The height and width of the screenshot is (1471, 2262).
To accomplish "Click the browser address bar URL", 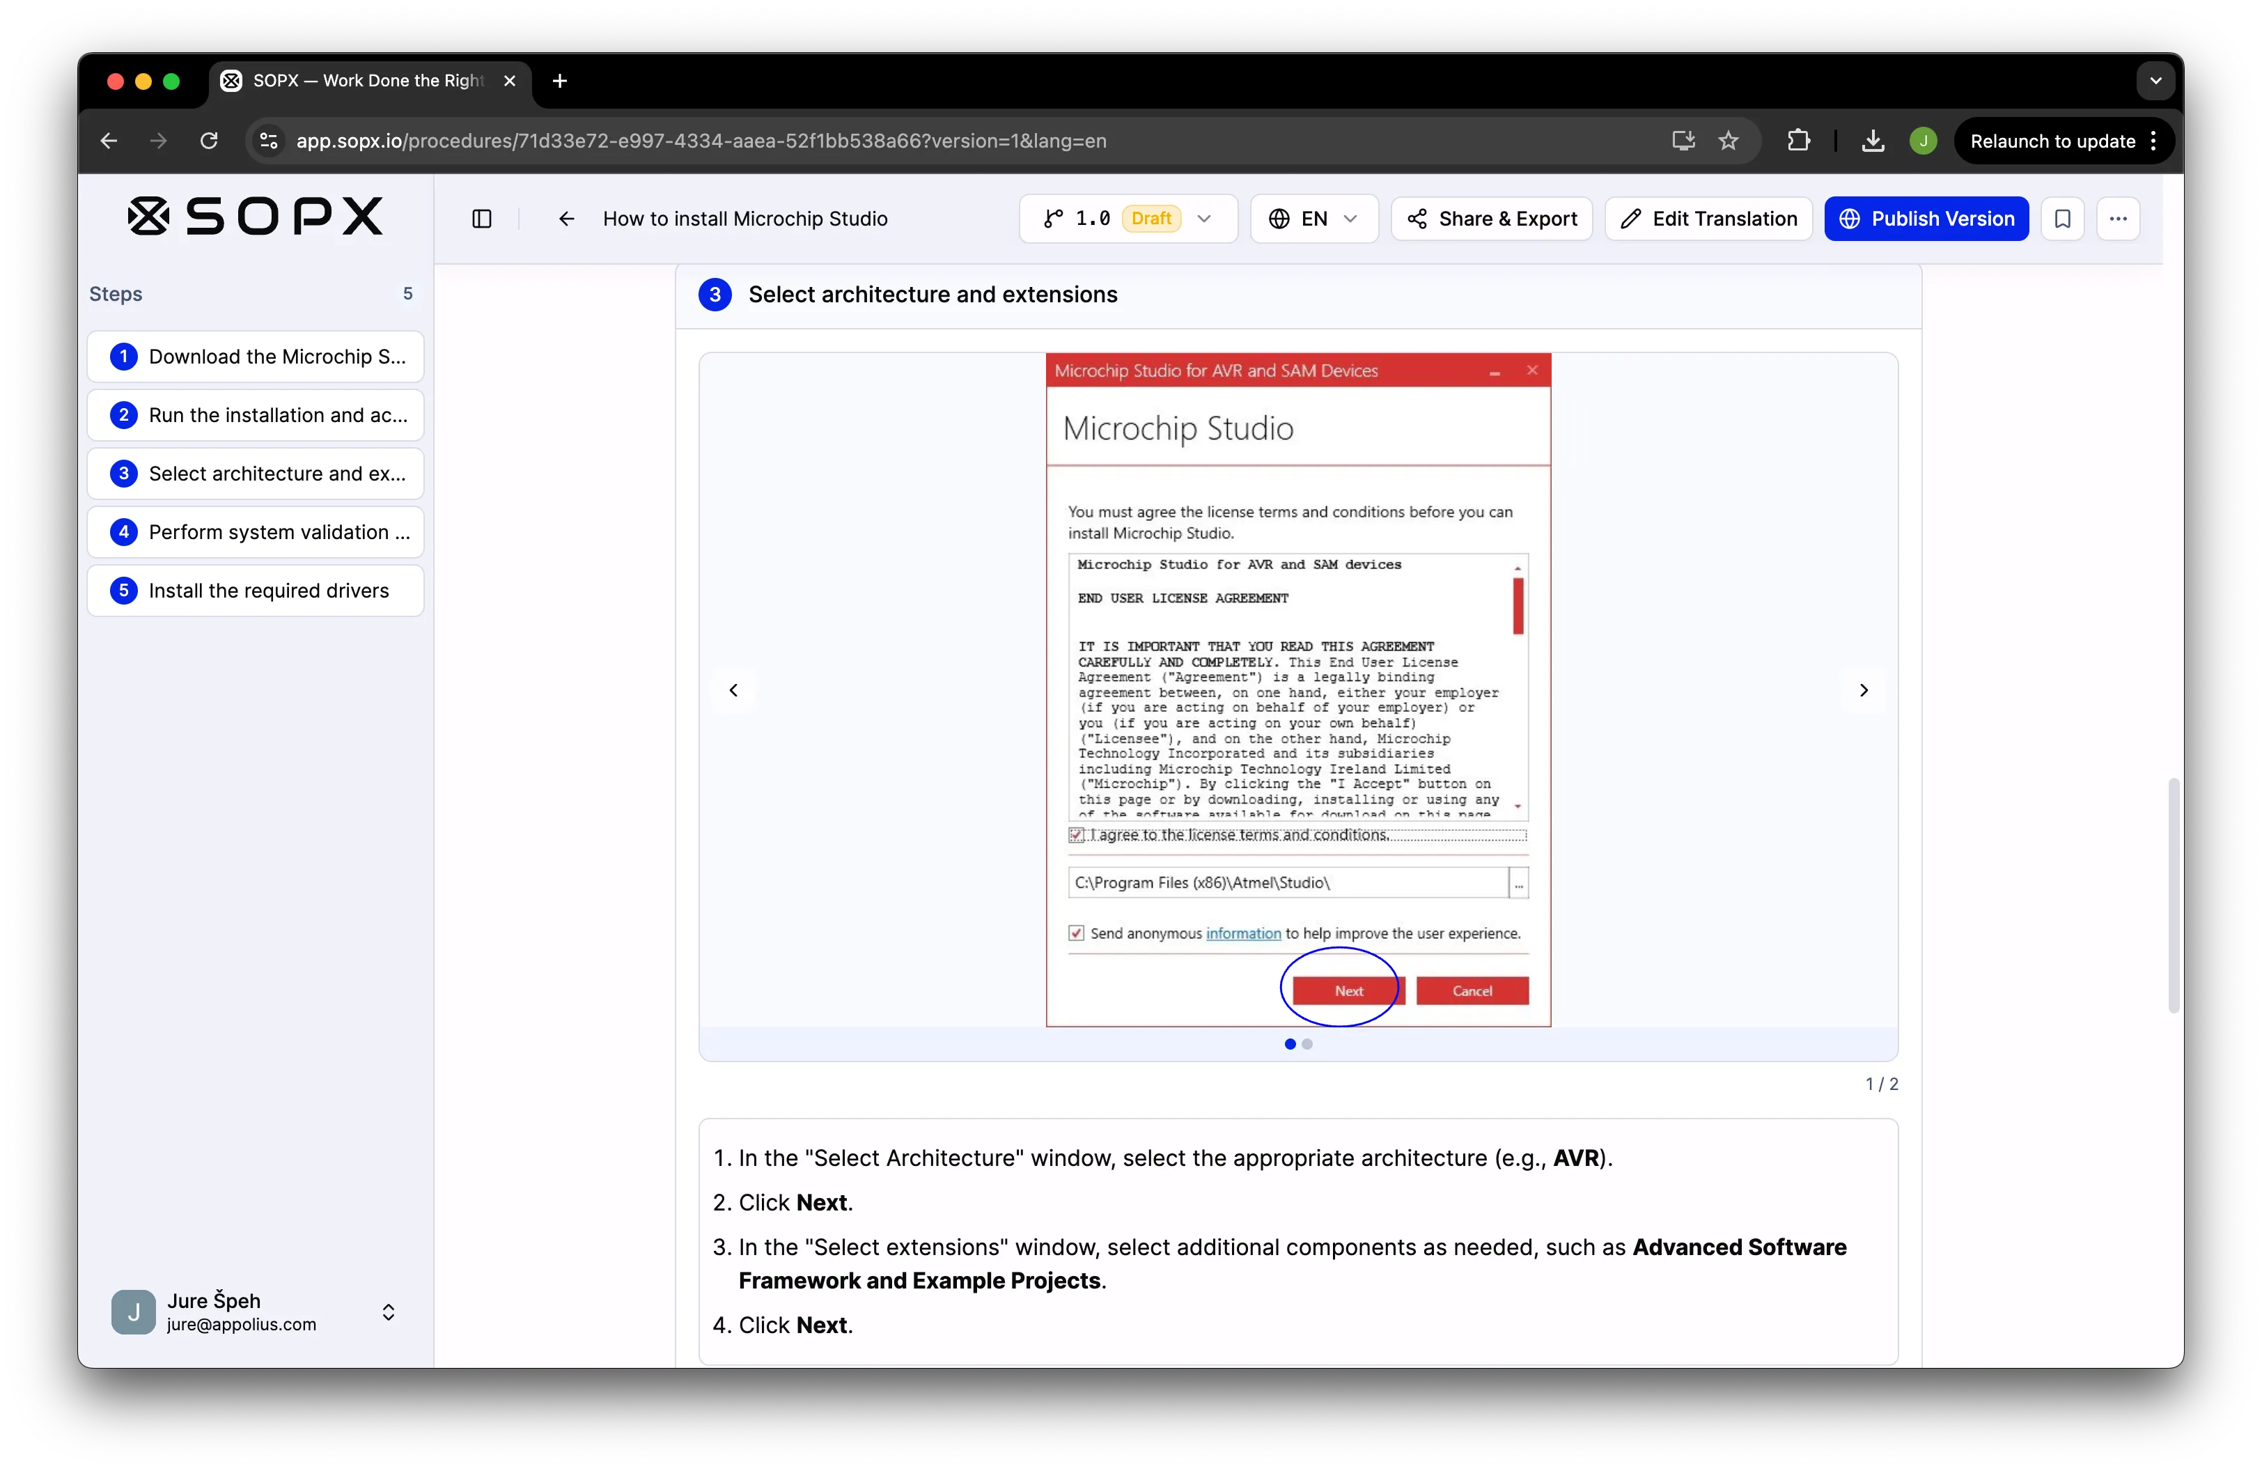I will [x=701, y=141].
